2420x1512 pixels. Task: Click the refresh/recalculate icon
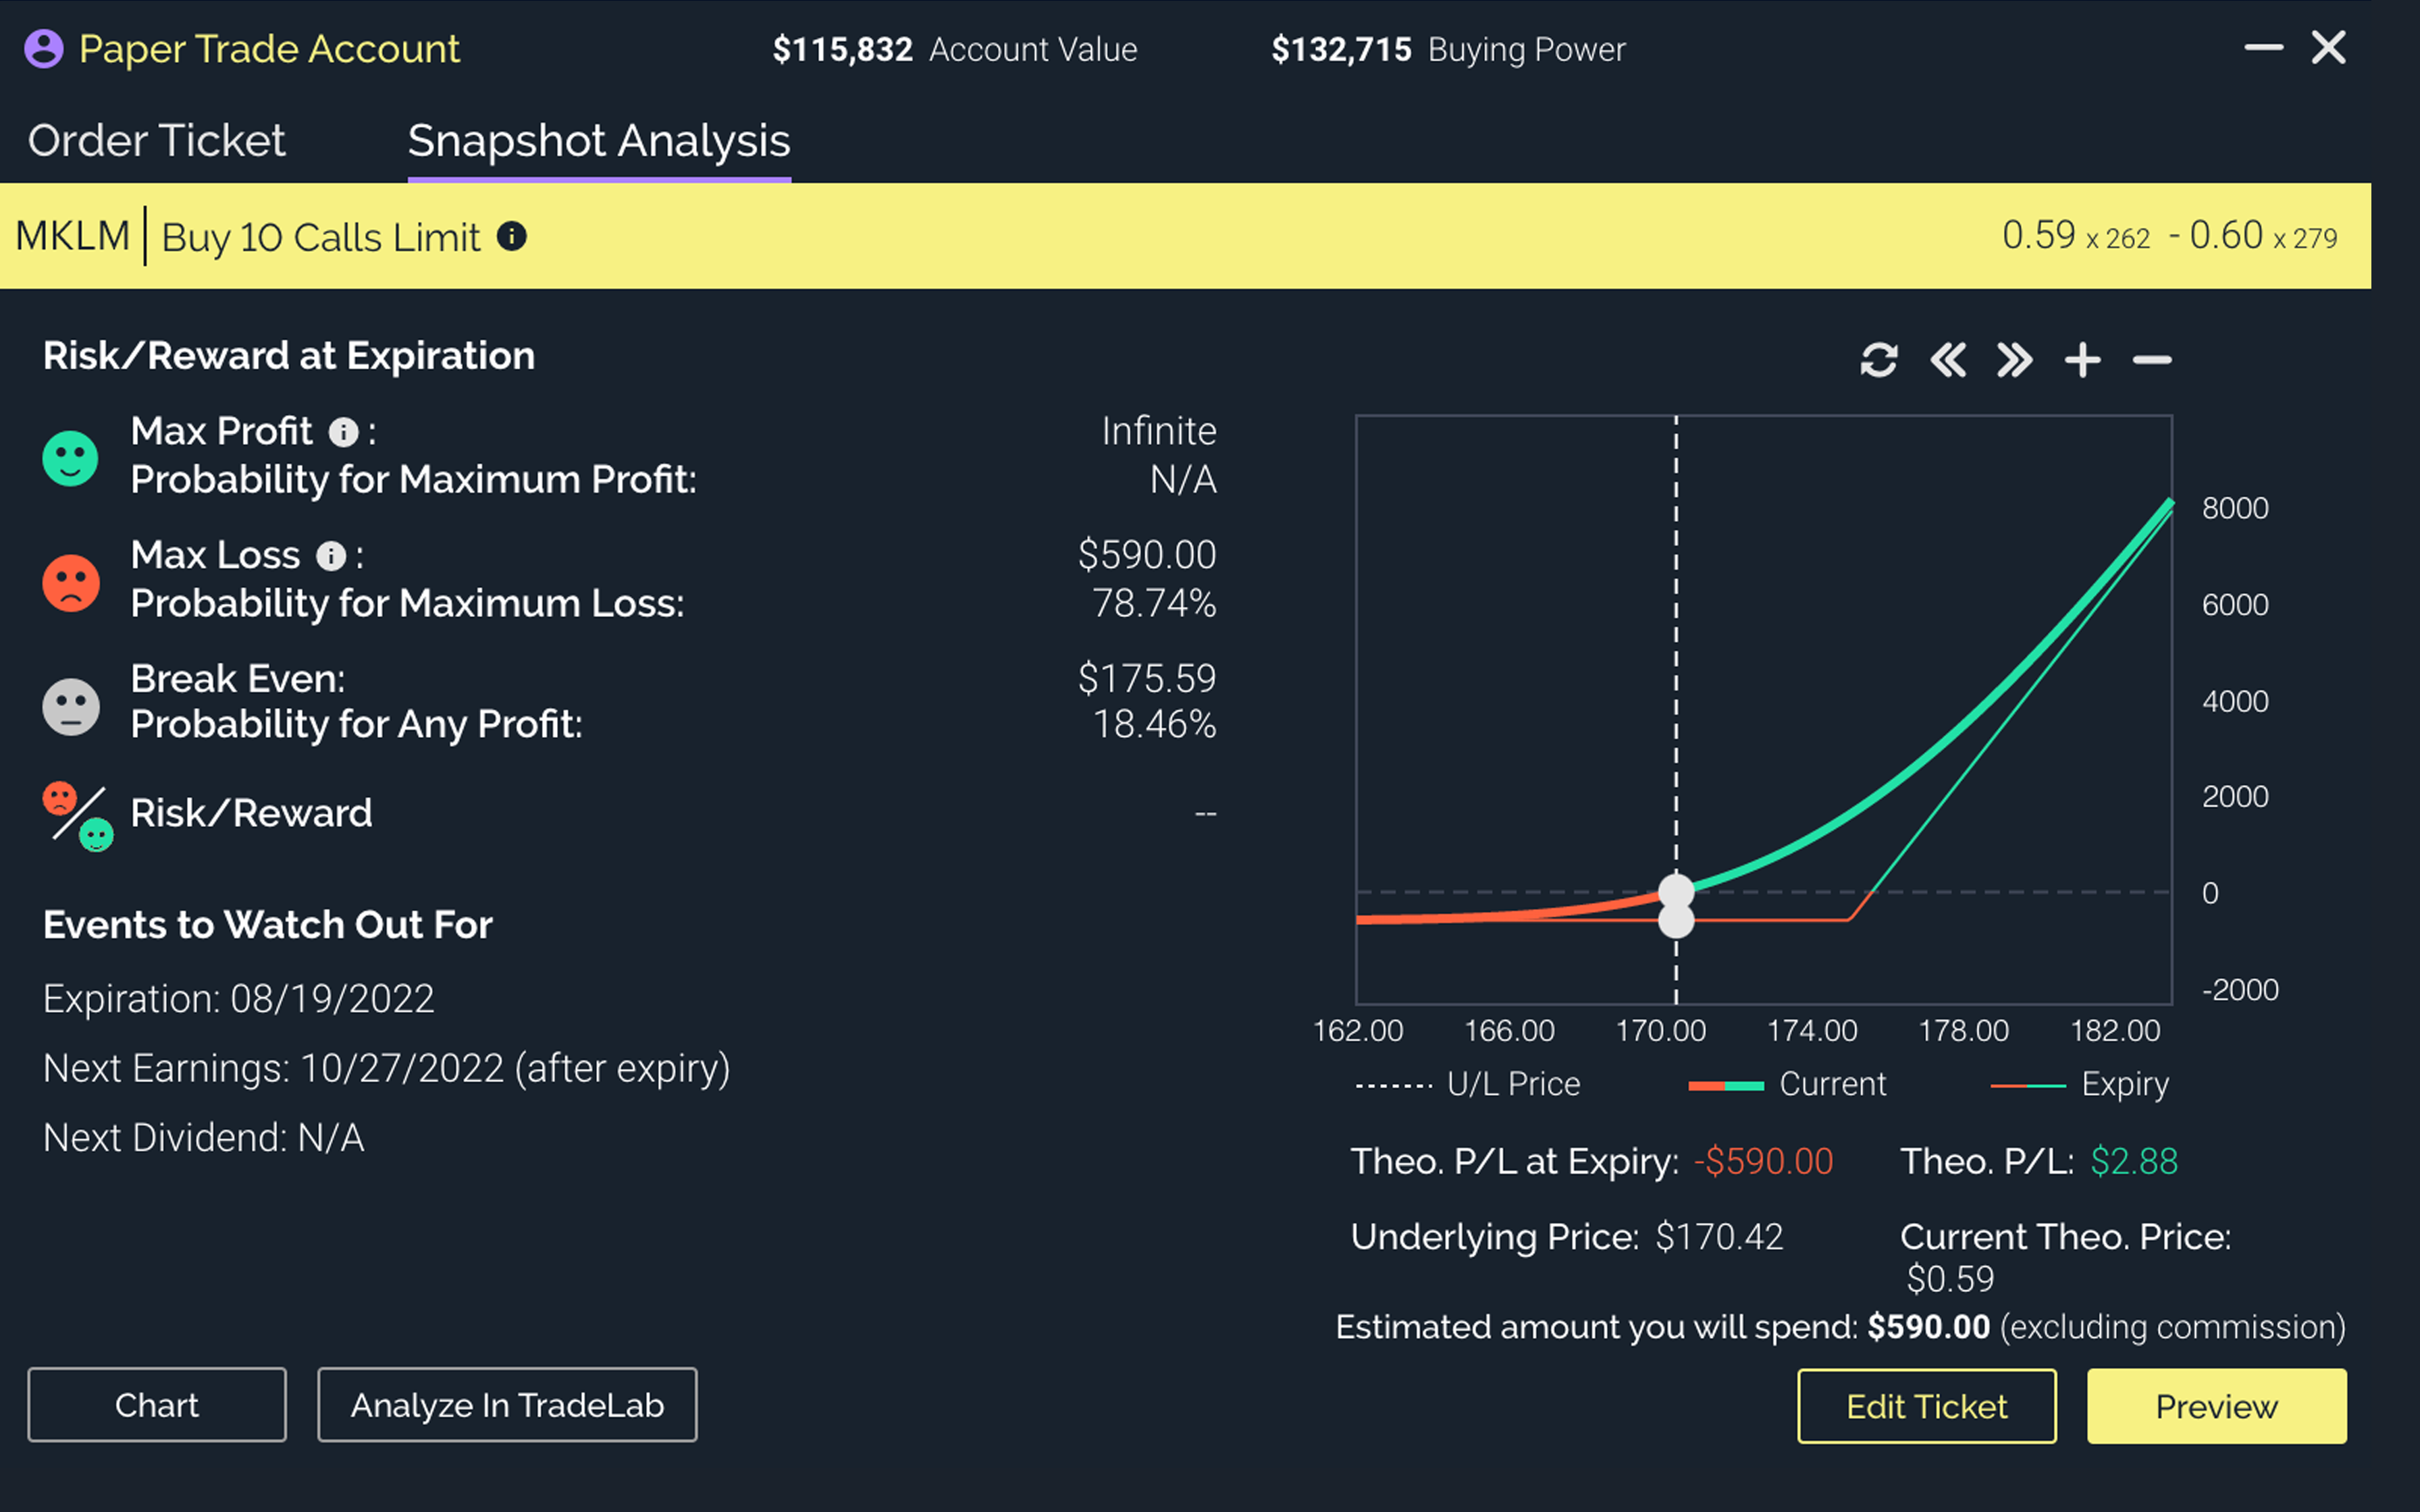coord(1880,359)
